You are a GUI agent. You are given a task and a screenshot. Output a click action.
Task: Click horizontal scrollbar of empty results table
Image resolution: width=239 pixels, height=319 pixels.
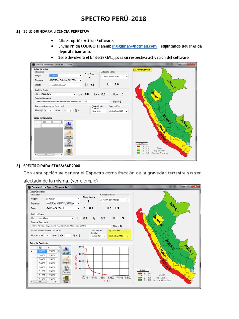coord(49,155)
